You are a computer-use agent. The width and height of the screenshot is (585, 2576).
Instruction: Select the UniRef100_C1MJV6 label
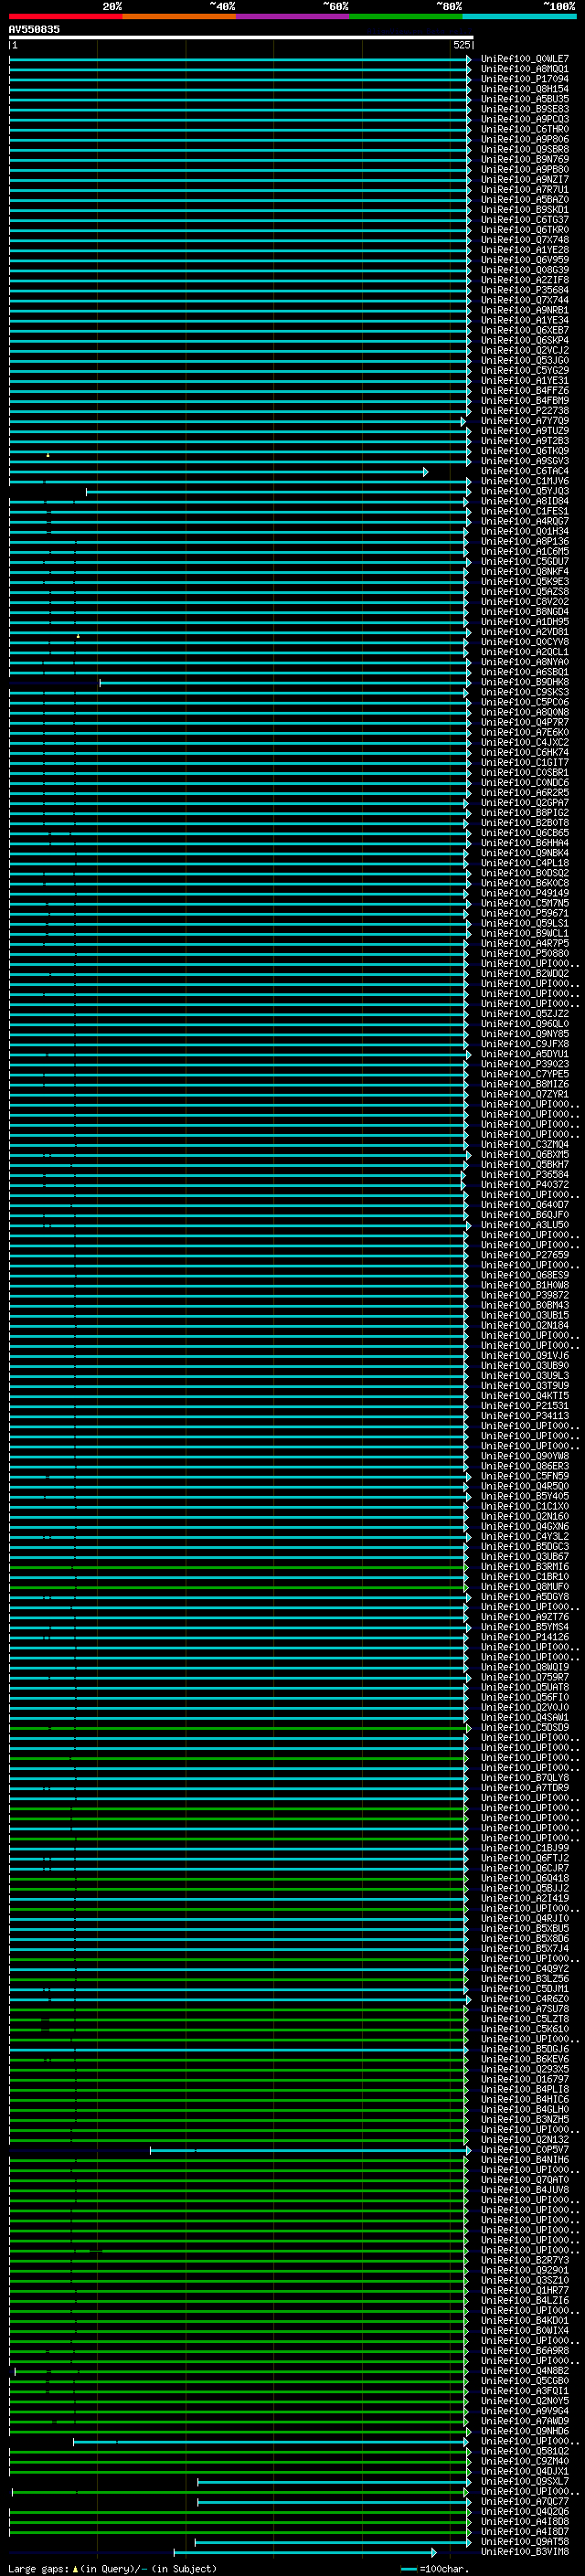pyautogui.click(x=524, y=481)
